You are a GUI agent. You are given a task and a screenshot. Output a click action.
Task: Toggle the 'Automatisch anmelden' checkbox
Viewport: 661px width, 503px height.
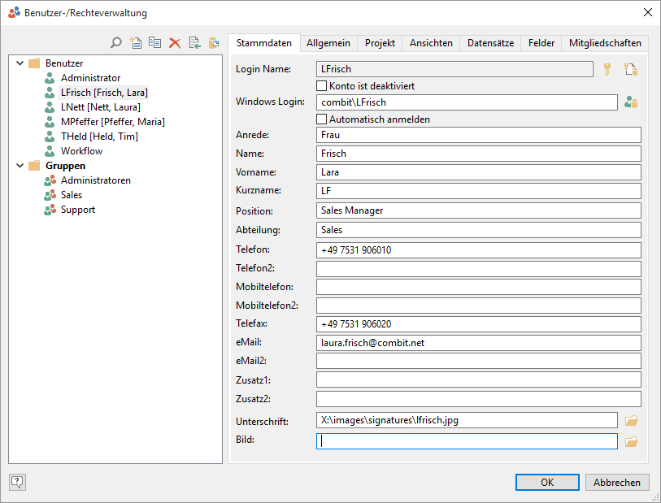coord(322,119)
